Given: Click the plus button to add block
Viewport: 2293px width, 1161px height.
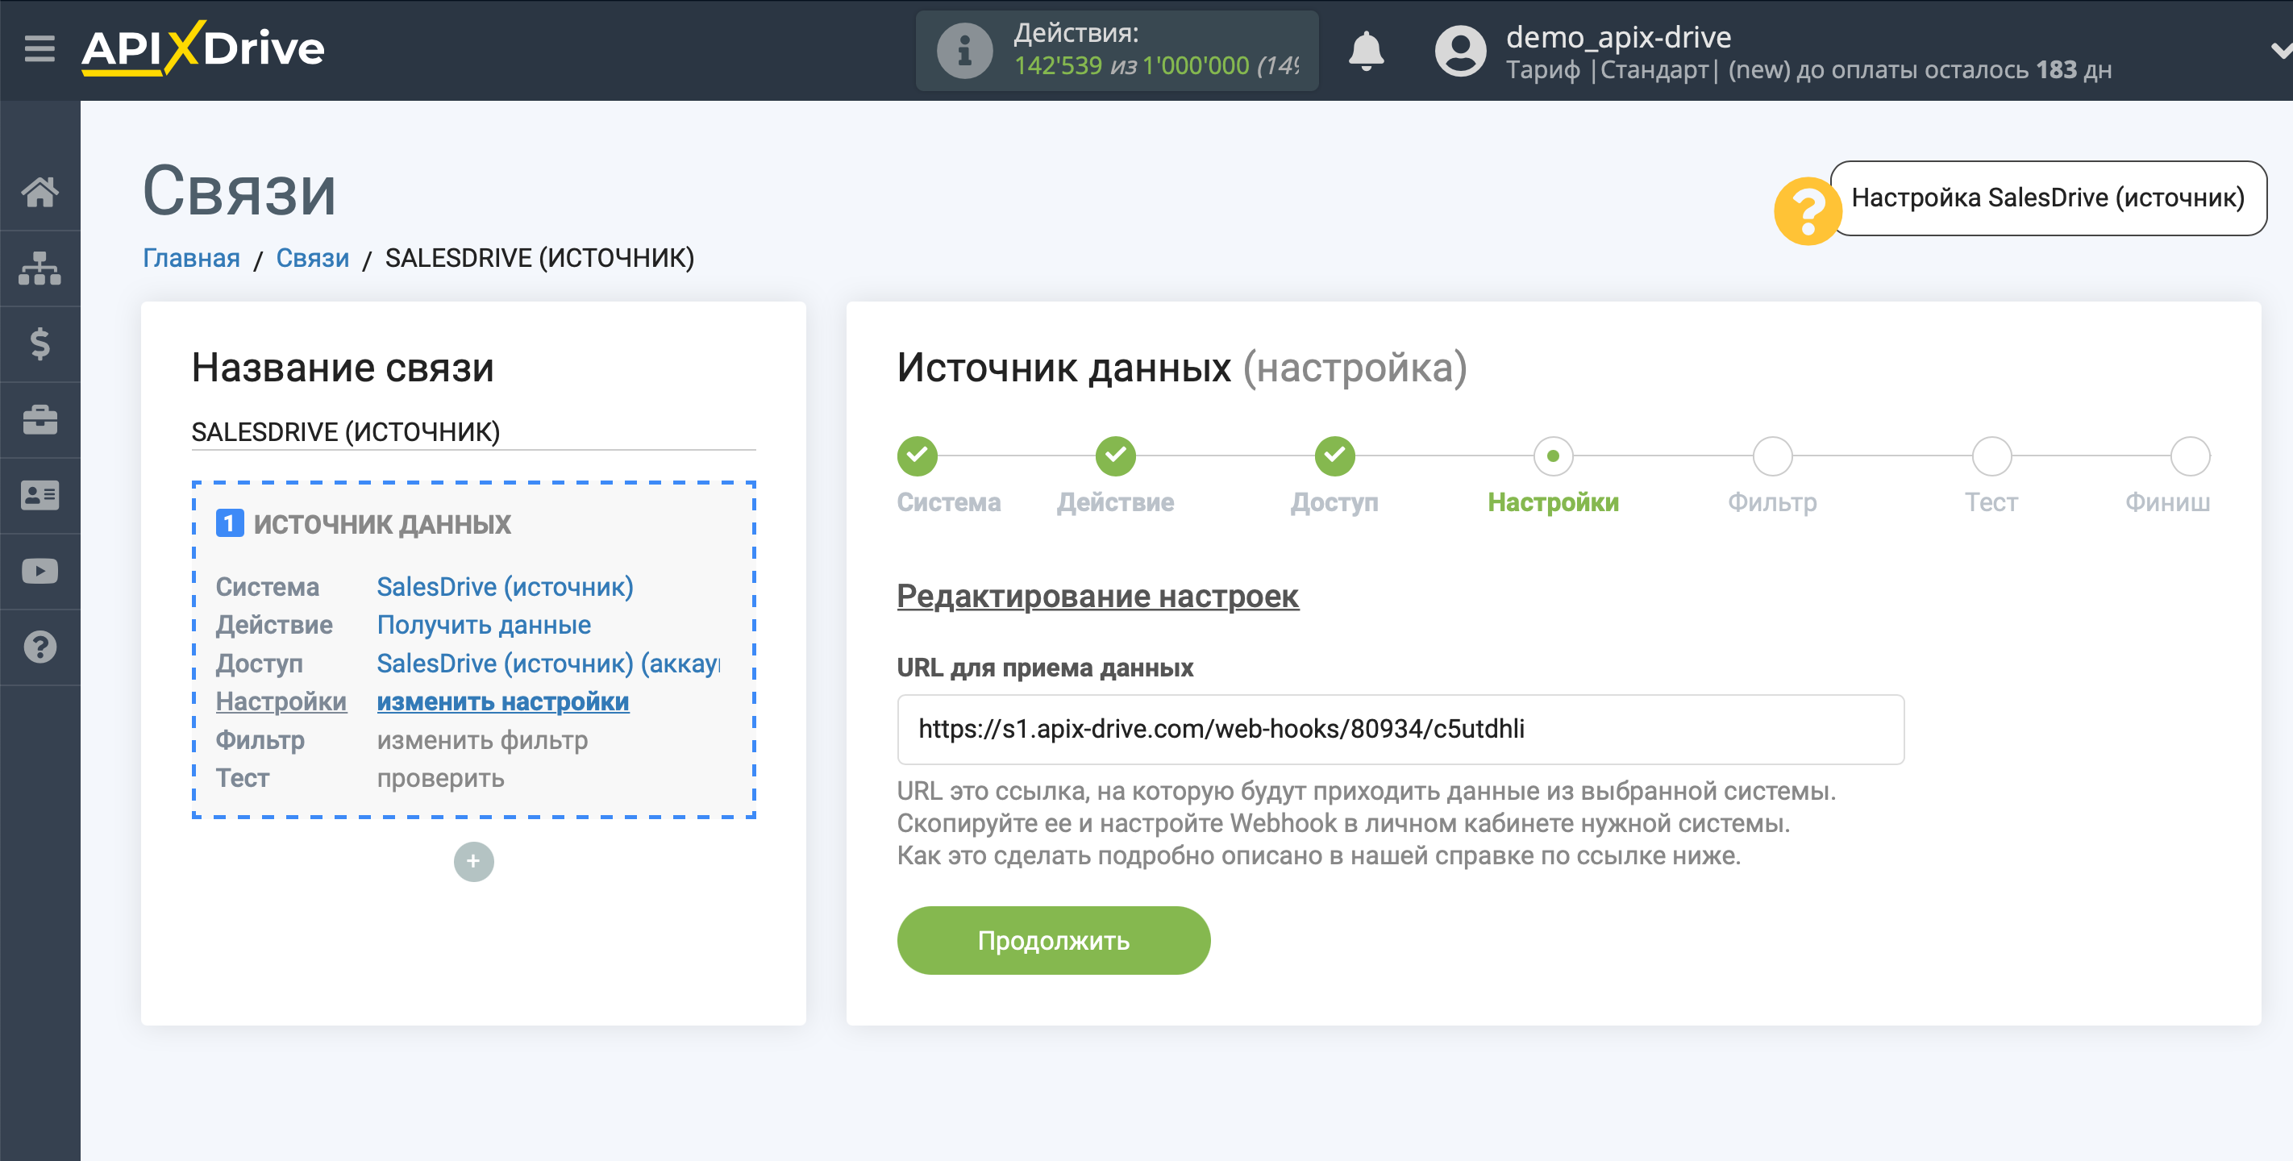Looking at the screenshot, I should (x=474, y=862).
